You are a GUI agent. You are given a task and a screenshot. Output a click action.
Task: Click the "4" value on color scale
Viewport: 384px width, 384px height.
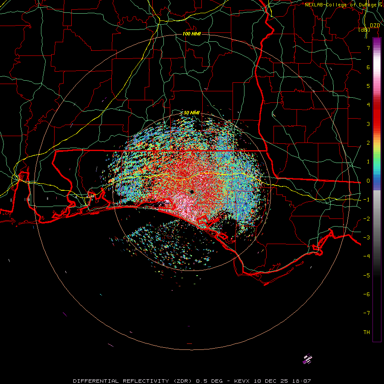click(x=368, y=105)
